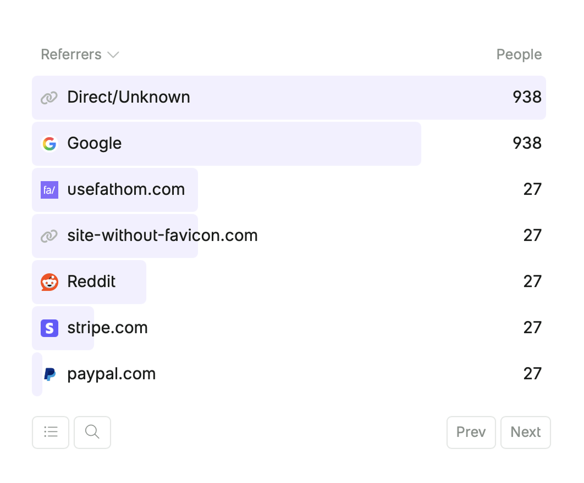Open the list view icon at bottom left
This screenshot has width=584, height=483.
[x=50, y=432]
